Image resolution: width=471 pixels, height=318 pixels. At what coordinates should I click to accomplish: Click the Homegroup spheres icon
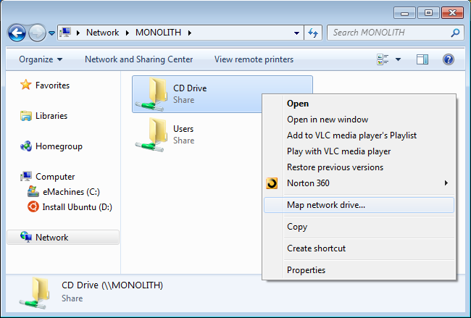26,146
